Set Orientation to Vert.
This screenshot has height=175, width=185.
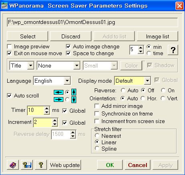(163, 98)
